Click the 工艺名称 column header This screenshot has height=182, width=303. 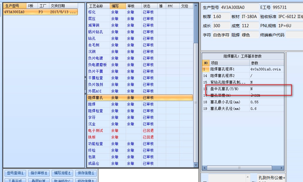click(98, 6)
